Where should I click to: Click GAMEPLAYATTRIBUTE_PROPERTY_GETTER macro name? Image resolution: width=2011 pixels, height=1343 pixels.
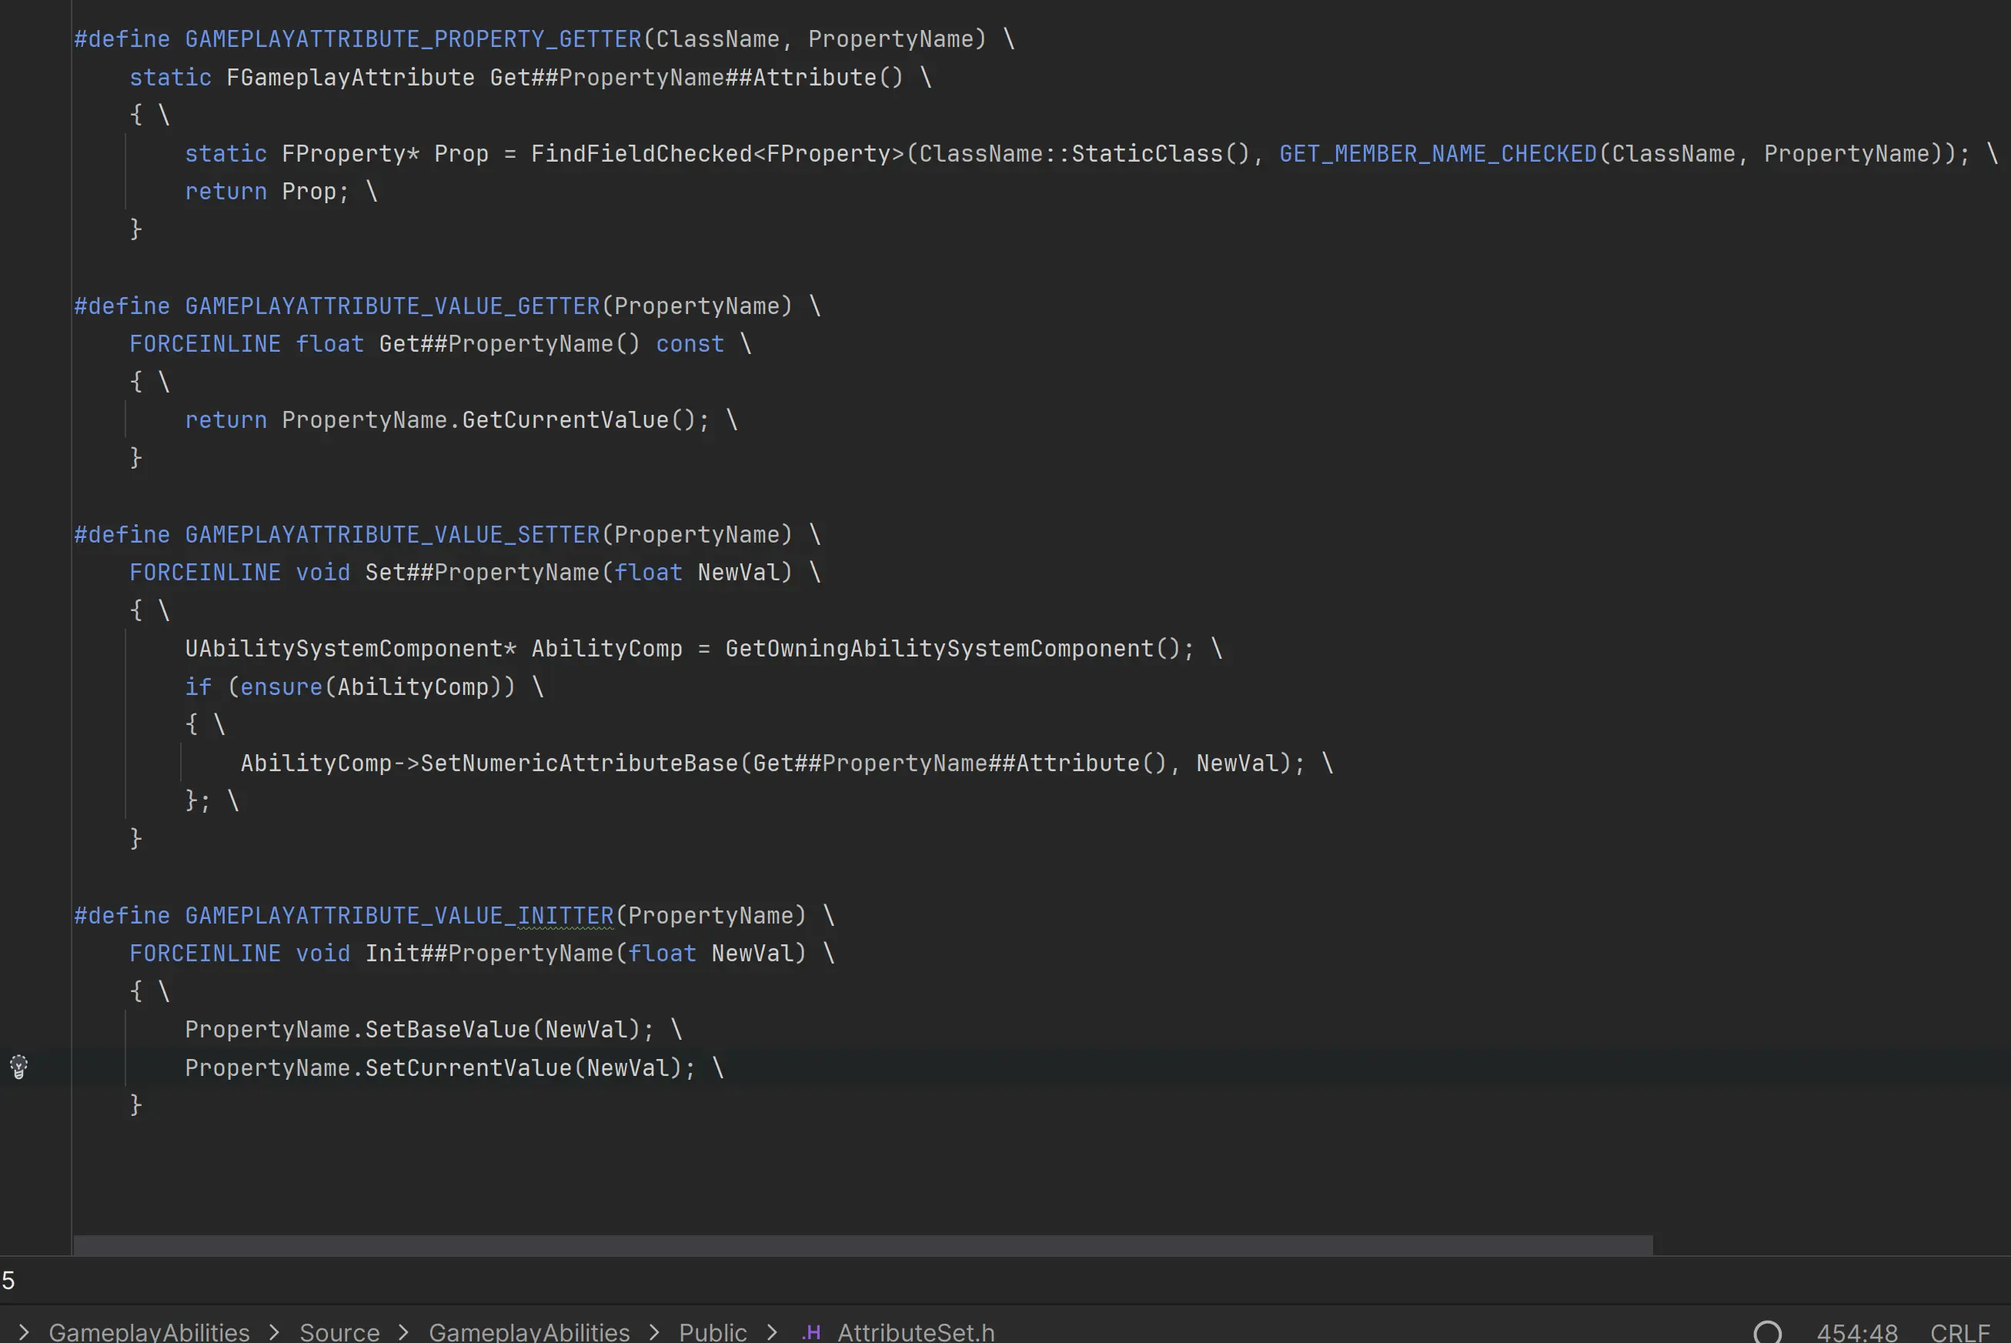point(413,39)
